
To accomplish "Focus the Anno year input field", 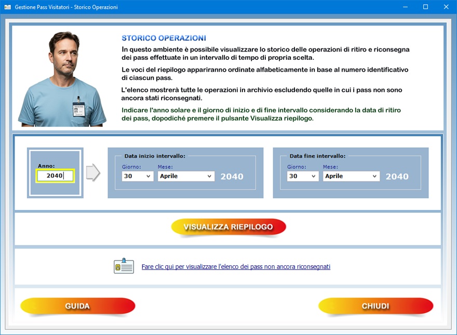I will point(55,176).
